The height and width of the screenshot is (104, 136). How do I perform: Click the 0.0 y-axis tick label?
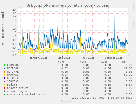(x=15, y=55)
